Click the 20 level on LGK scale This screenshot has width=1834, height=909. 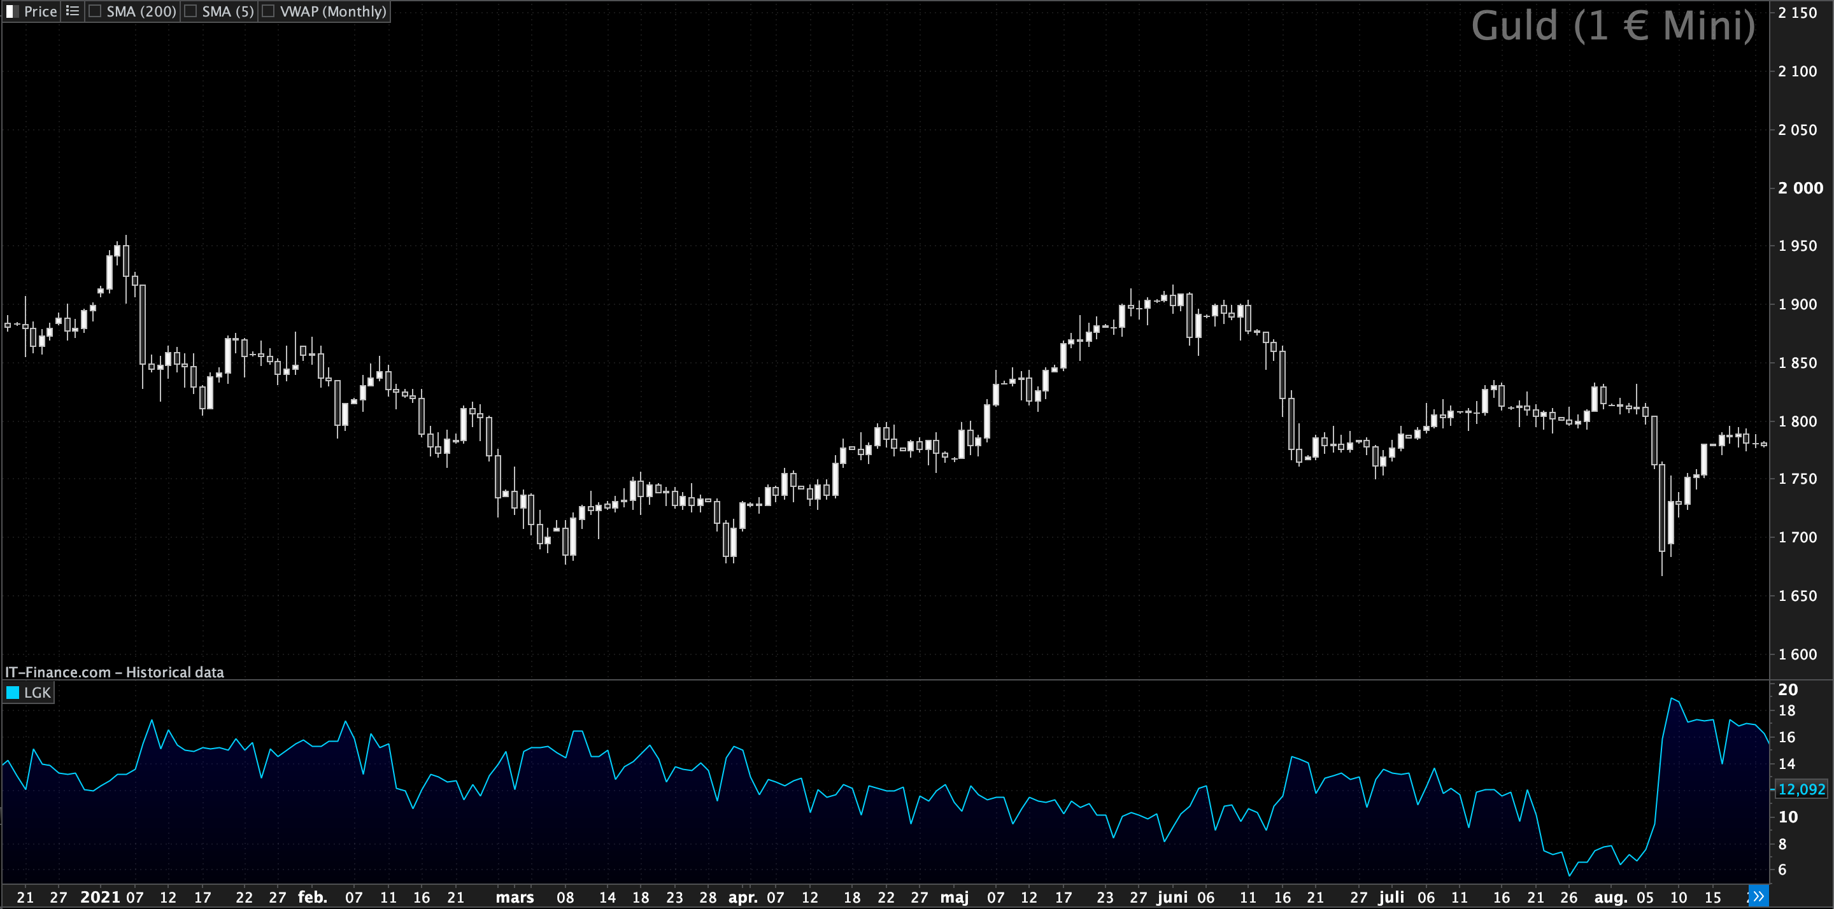click(x=1788, y=690)
